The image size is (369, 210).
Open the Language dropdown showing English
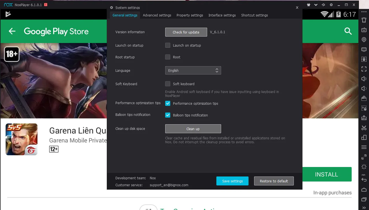pyautogui.click(x=193, y=70)
